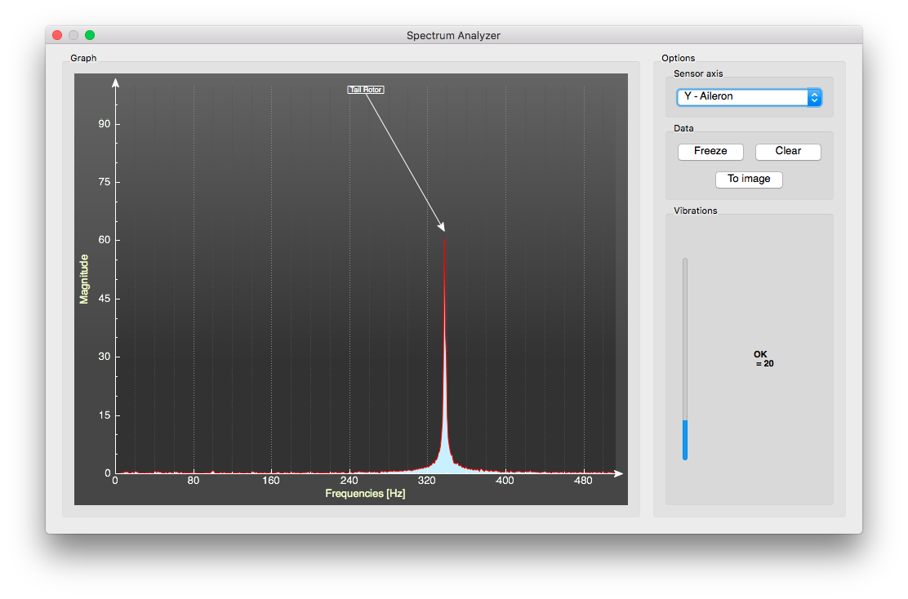908x599 pixels.
Task: Click the Tail Rotor annotation label
Action: (x=366, y=90)
